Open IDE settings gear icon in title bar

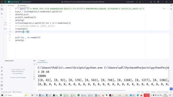158,2
